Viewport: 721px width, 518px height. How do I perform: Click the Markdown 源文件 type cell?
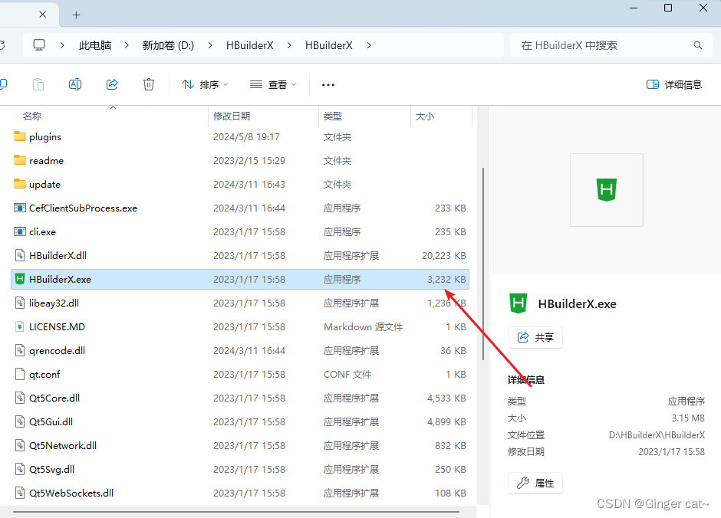(x=364, y=327)
